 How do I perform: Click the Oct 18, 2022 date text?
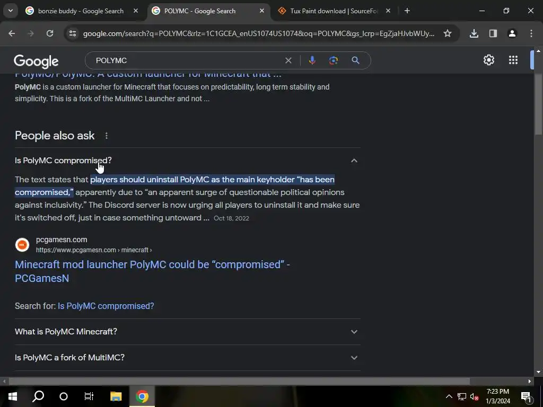231,218
